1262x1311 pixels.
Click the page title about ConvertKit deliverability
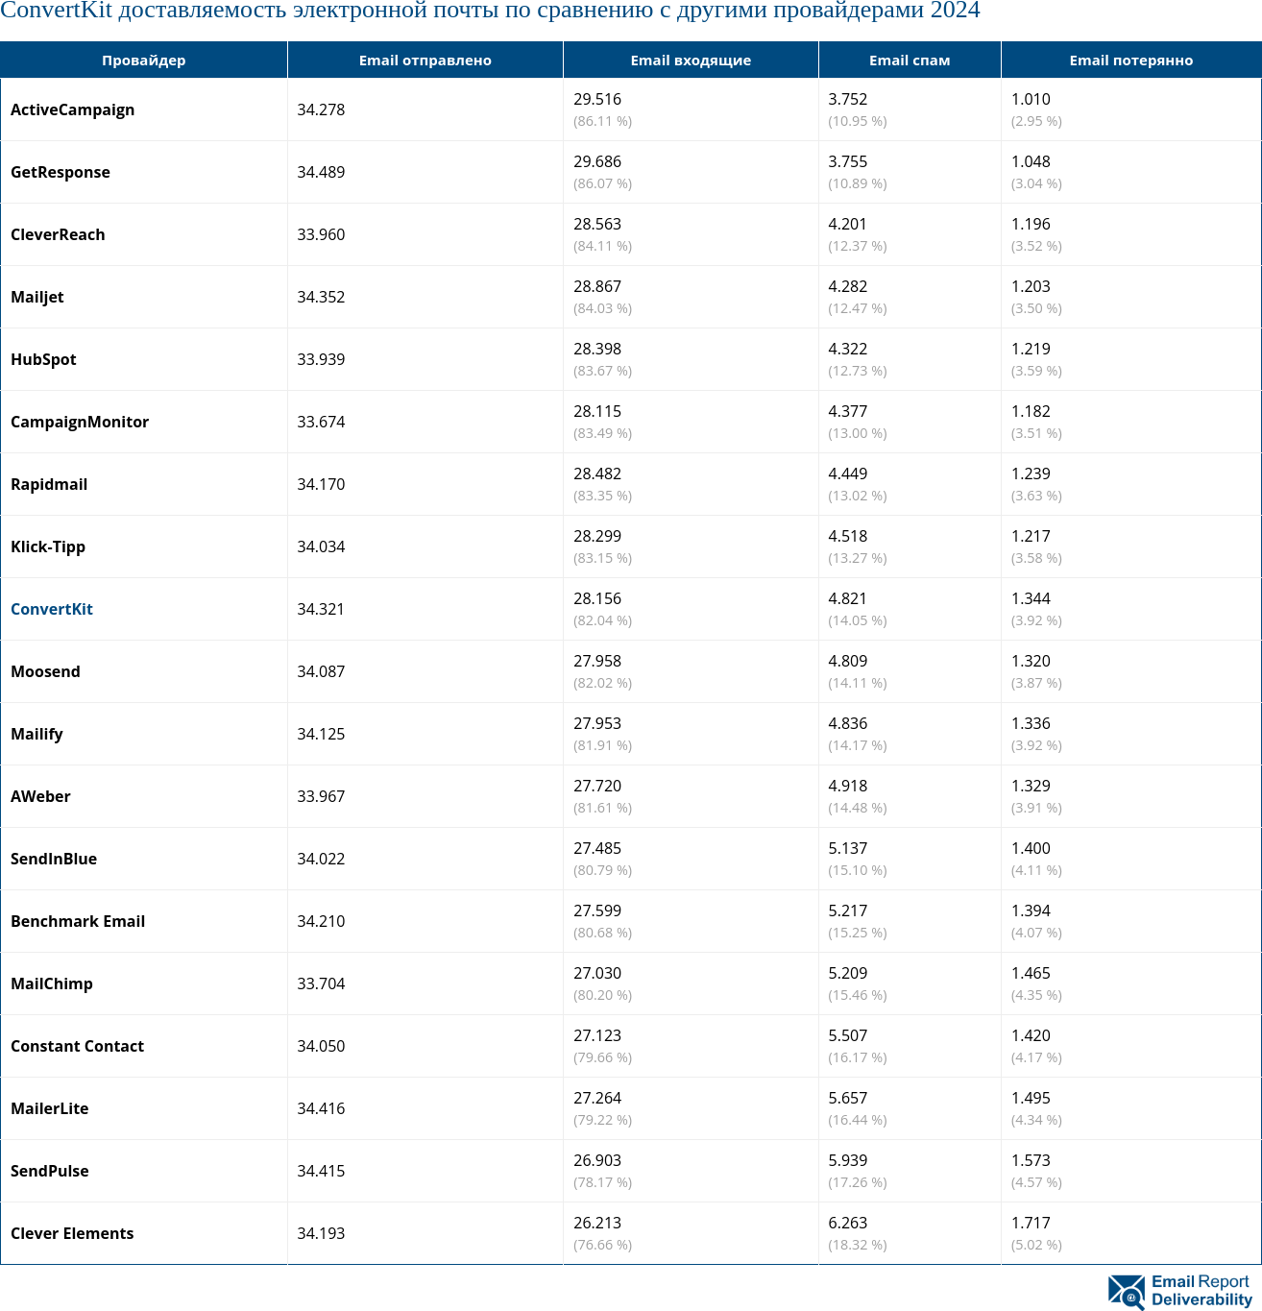[x=490, y=12]
